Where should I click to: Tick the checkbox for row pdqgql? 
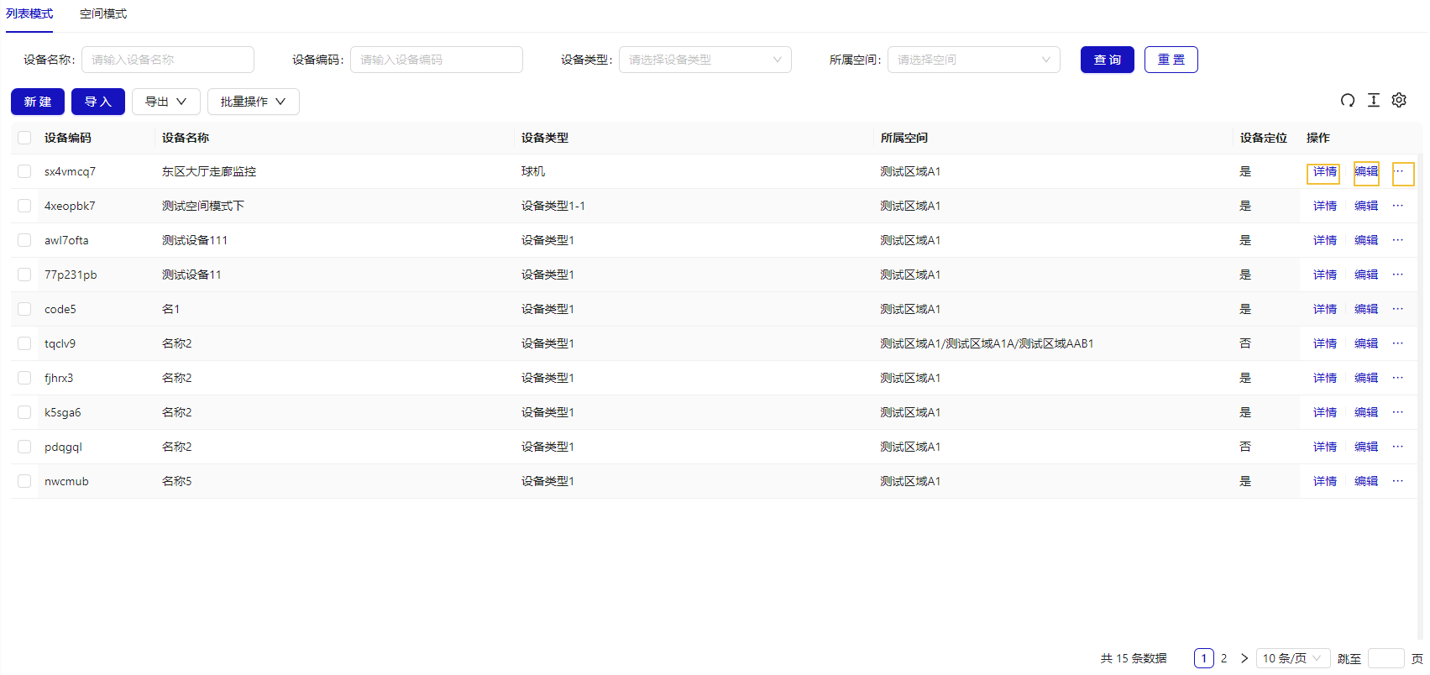tap(24, 447)
